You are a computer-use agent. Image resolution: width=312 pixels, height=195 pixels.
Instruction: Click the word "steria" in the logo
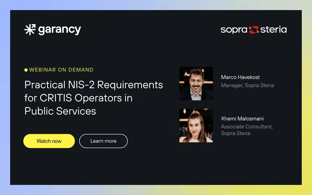273,29
